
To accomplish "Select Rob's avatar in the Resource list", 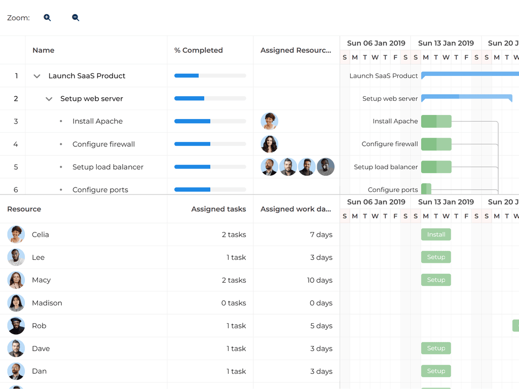I will tap(16, 326).
